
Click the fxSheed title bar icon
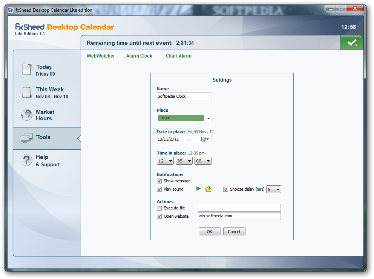(11, 10)
